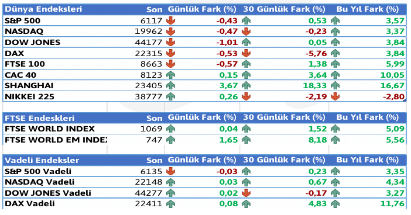
Task: Click the S&P 500 30-day up arrow
Action: (x=246, y=20)
